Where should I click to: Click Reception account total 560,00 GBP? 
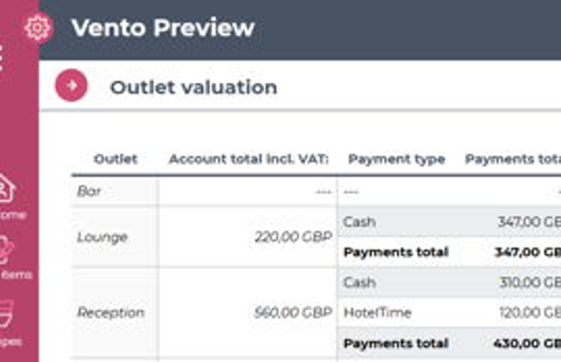point(293,312)
